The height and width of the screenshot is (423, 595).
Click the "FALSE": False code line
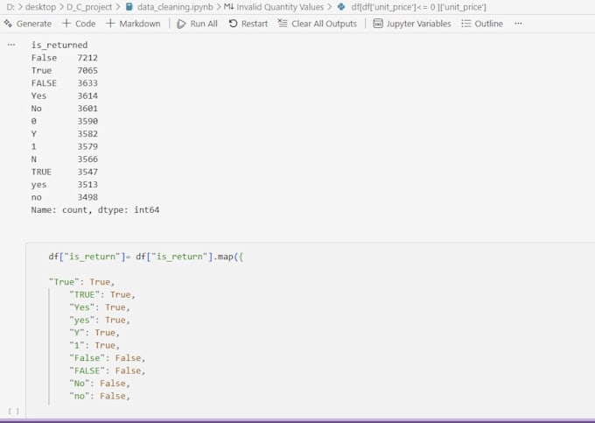108,370
